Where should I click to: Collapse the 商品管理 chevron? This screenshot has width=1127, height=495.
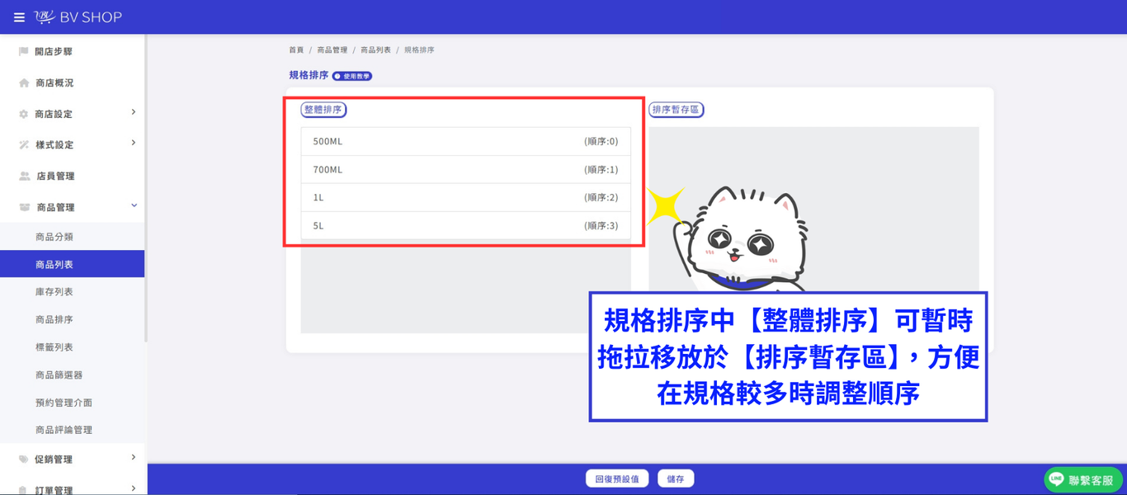click(134, 205)
